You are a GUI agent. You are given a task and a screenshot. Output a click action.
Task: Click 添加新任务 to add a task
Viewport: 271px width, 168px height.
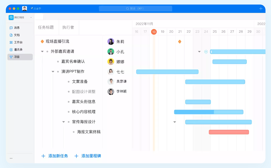click(x=55, y=156)
